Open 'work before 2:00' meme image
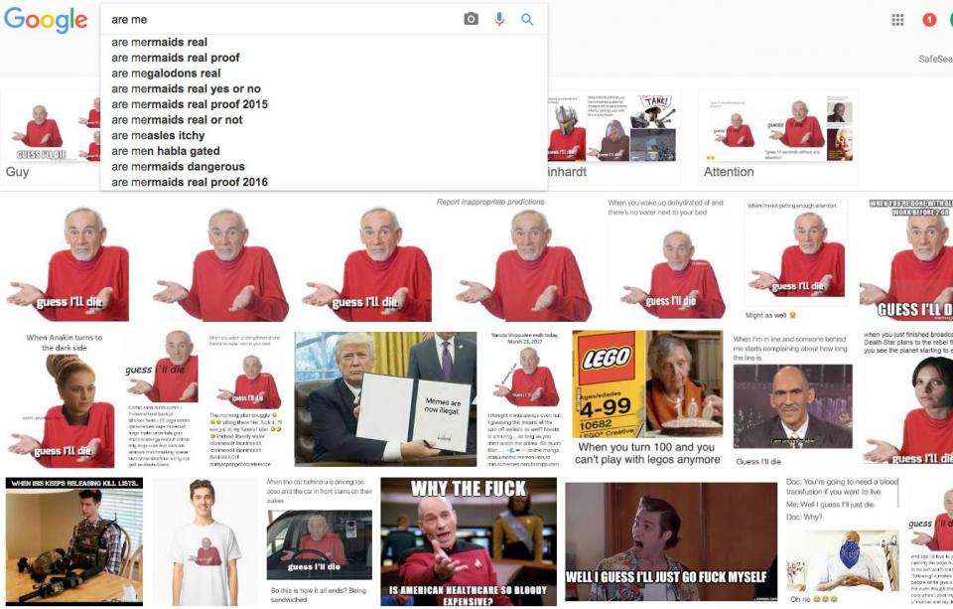953x609 pixels. click(906, 259)
